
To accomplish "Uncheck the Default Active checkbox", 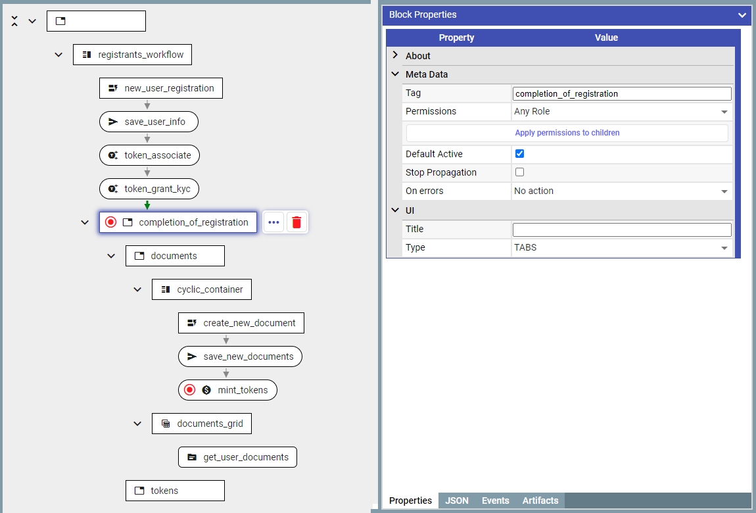I will coord(519,154).
